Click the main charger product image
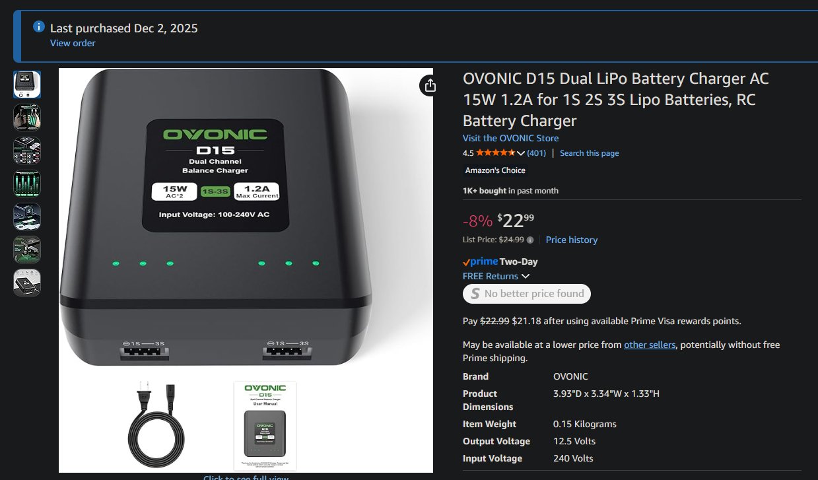The image size is (818, 480). (x=246, y=270)
